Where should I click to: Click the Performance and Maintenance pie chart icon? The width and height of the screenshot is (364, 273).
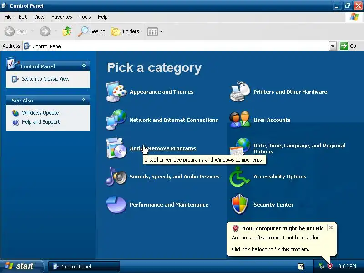pyautogui.click(x=116, y=204)
